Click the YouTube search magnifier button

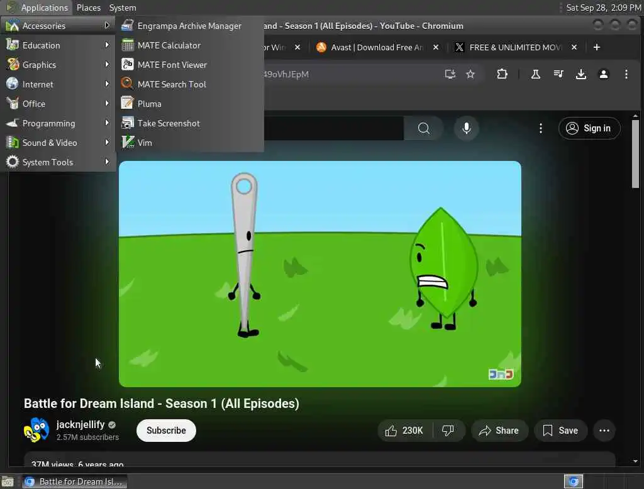click(x=423, y=128)
